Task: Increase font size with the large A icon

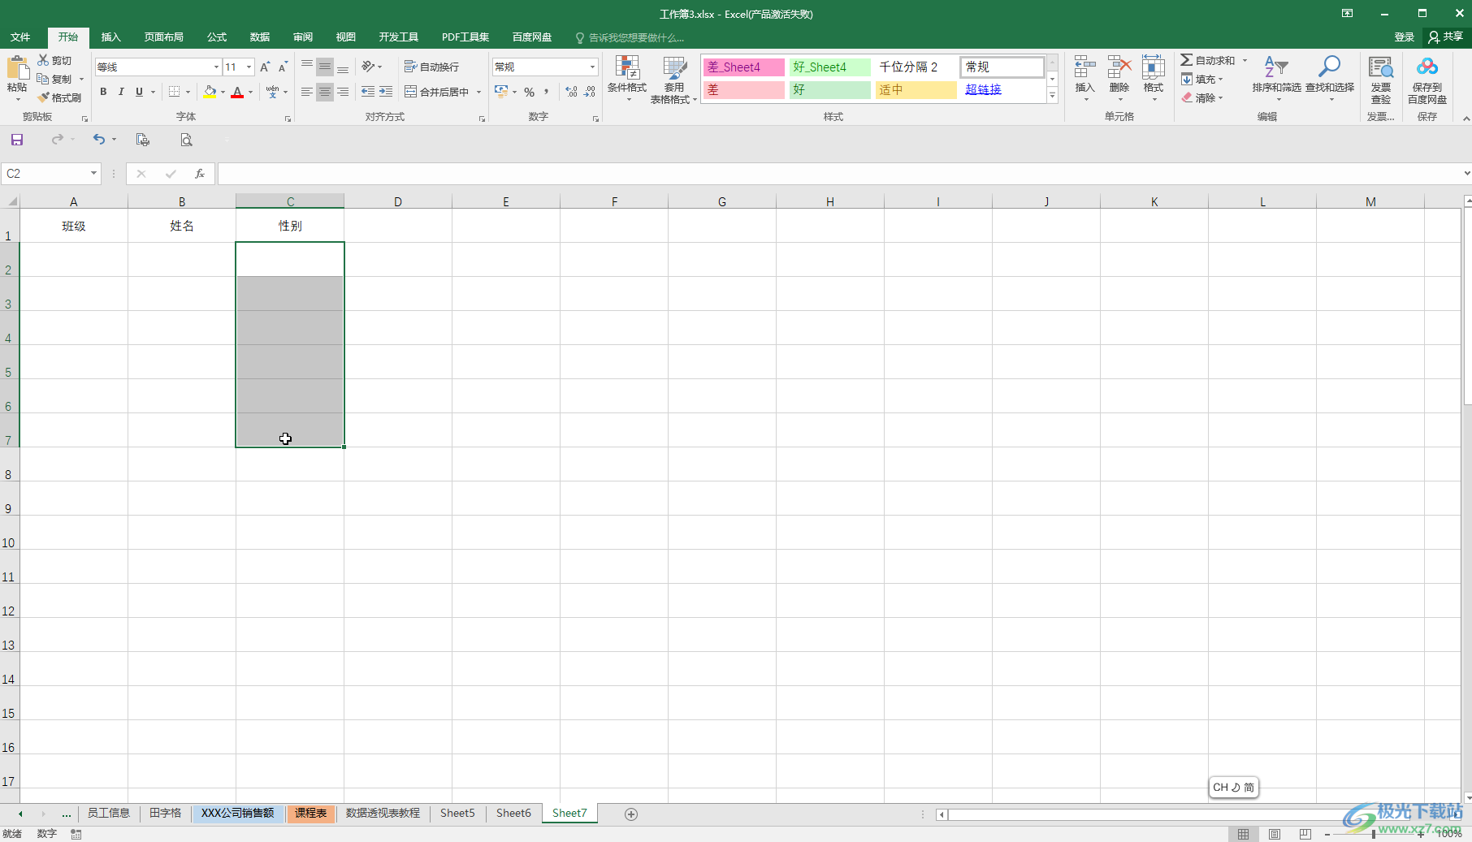Action: pos(265,67)
